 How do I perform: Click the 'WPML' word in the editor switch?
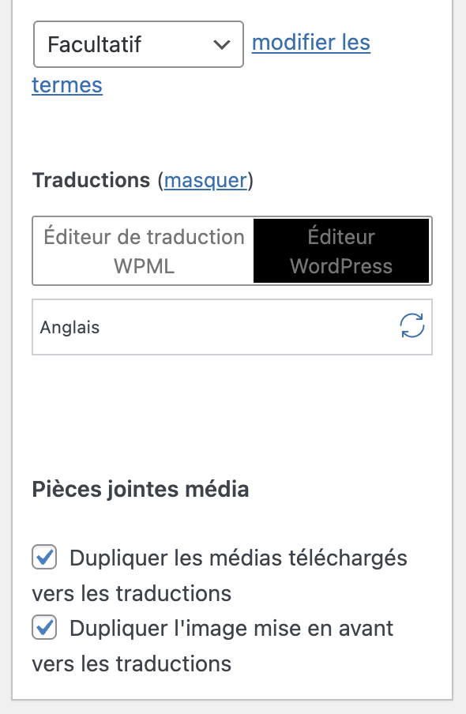click(x=144, y=266)
